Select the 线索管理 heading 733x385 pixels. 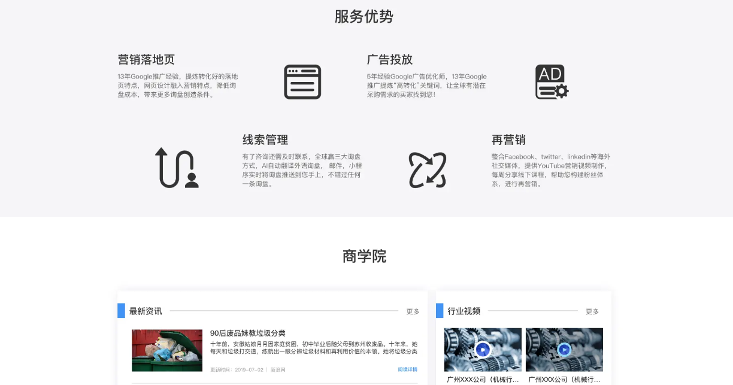[x=265, y=140]
